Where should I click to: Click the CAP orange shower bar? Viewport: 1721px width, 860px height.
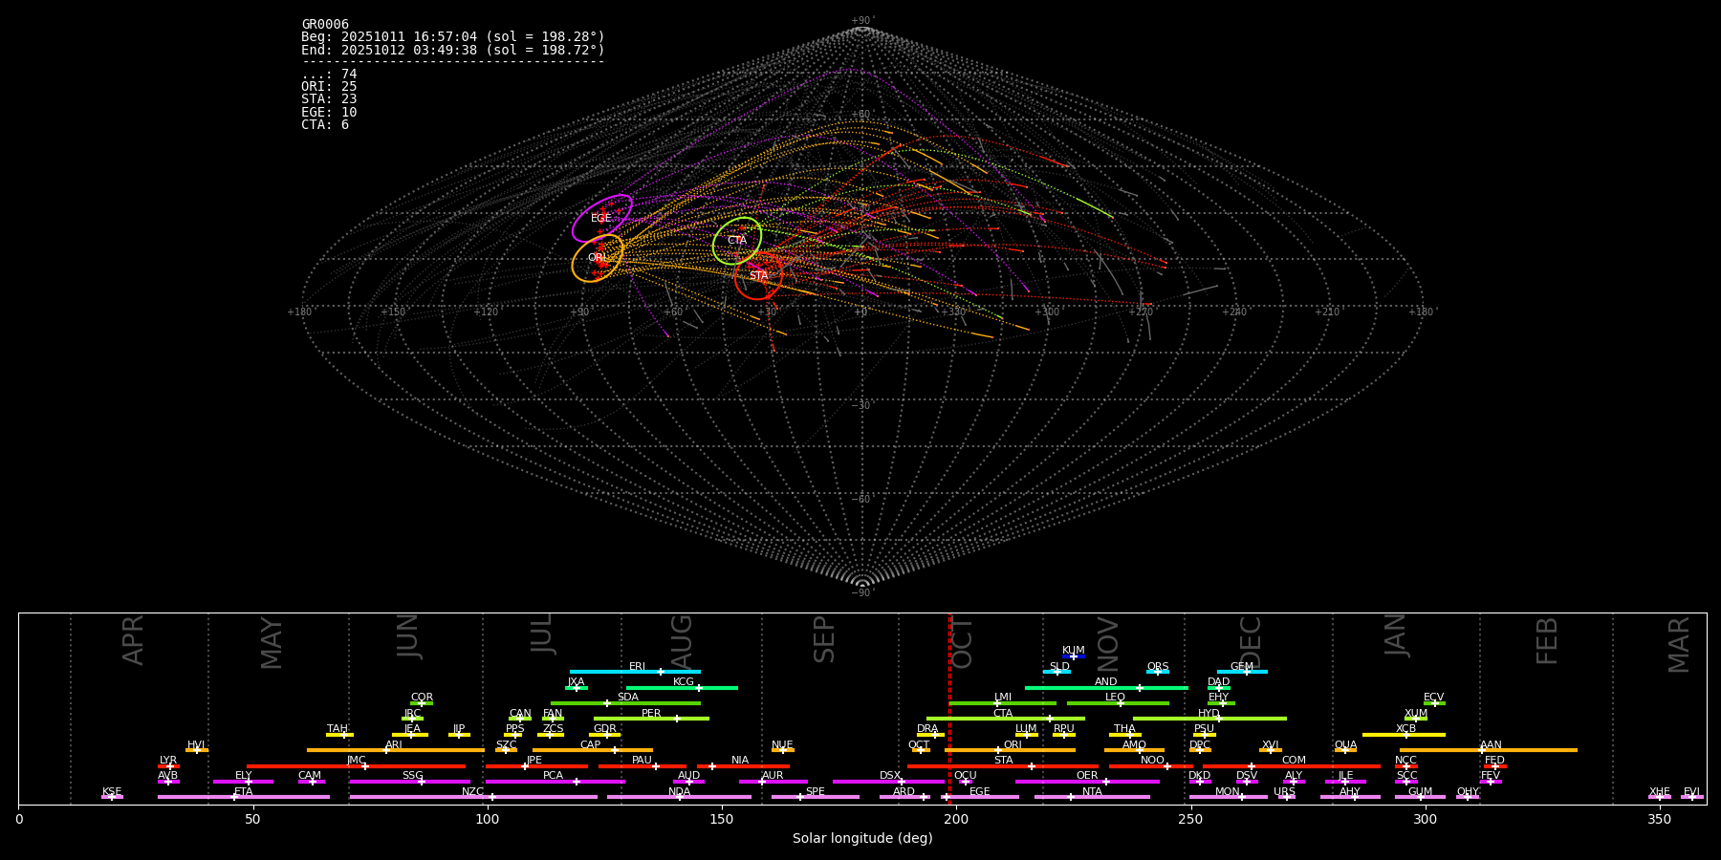tap(593, 750)
